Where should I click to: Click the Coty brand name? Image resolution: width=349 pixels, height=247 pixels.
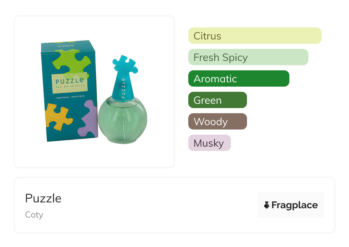pos(34,215)
